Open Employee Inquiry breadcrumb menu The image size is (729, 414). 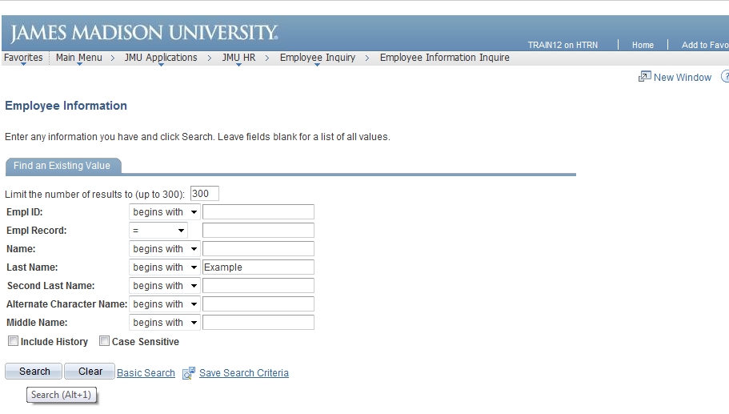pyautogui.click(x=318, y=58)
